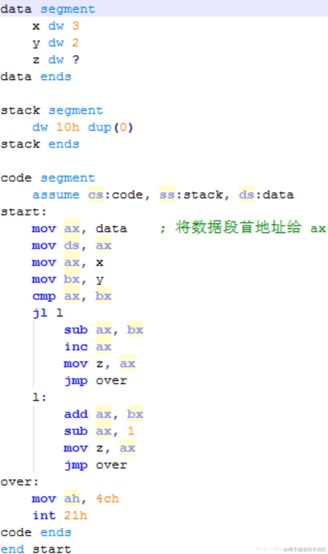Click the 'end start' line
The image size is (328, 554).
pos(36,549)
